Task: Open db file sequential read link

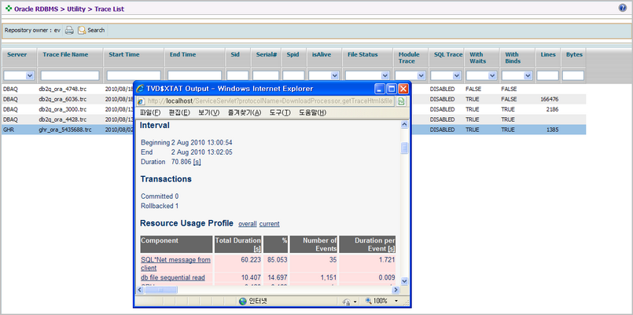Action: pyautogui.click(x=173, y=277)
